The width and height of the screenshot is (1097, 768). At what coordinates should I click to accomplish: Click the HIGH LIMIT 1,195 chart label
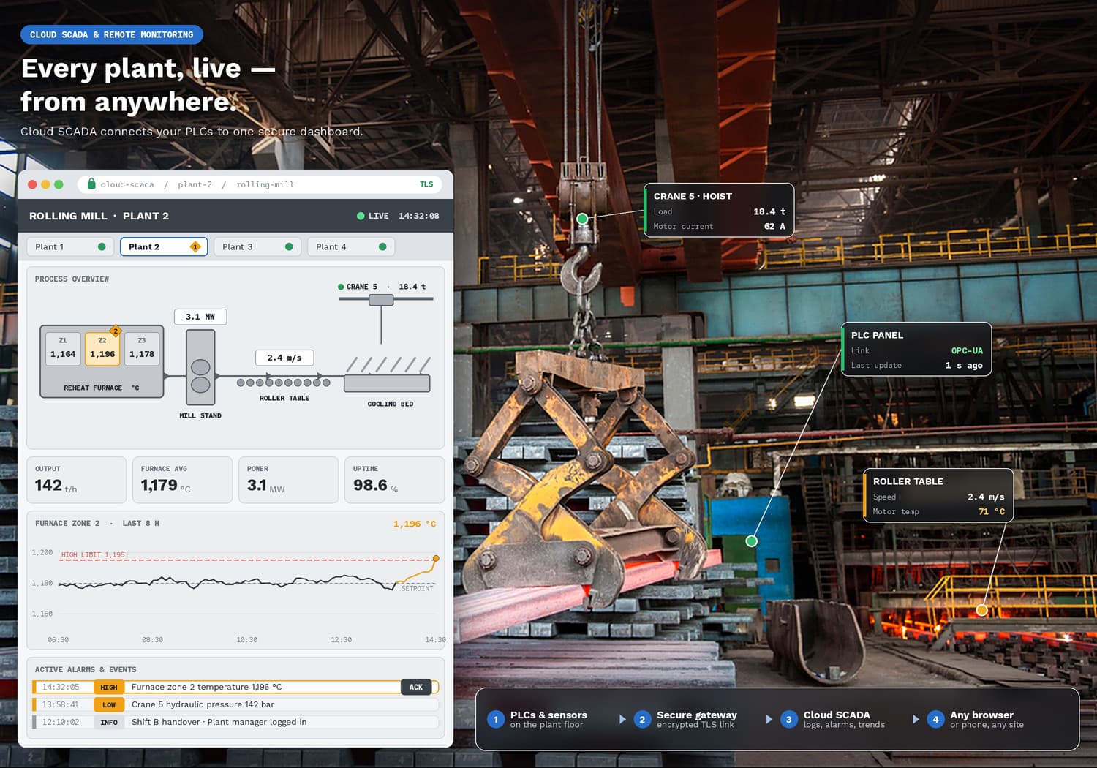[93, 554]
